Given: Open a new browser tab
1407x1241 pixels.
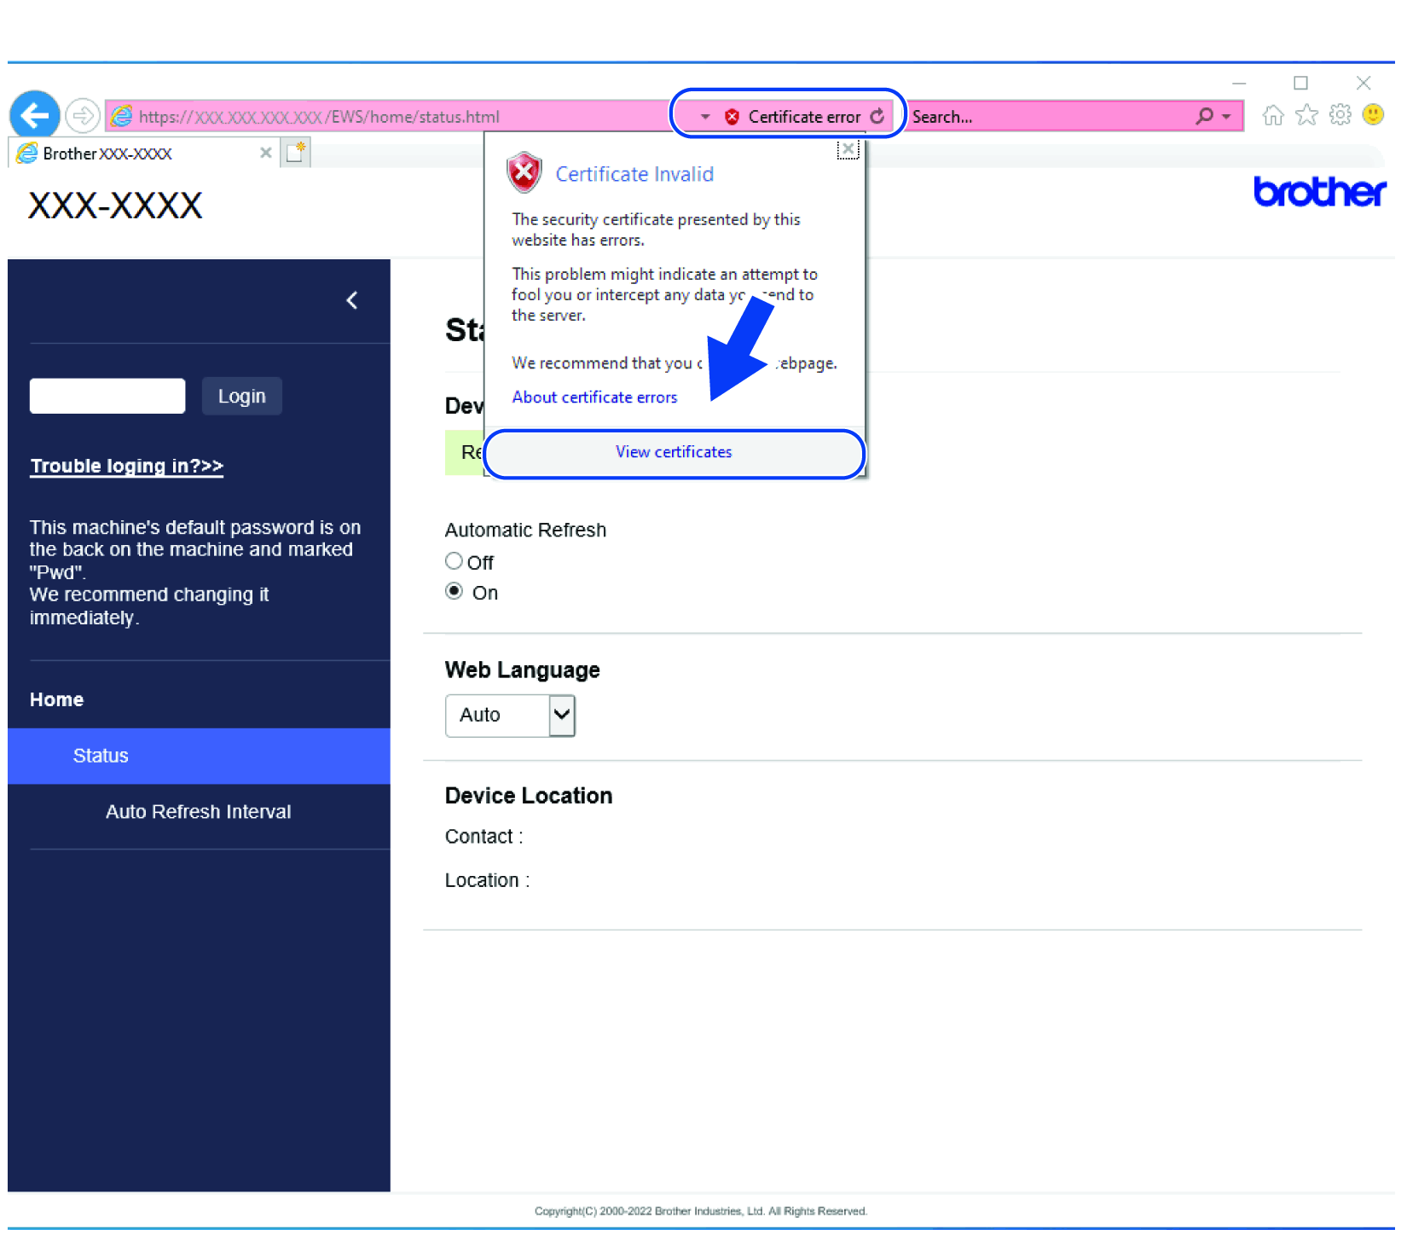Looking at the screenshot, I should coord(296,153).
